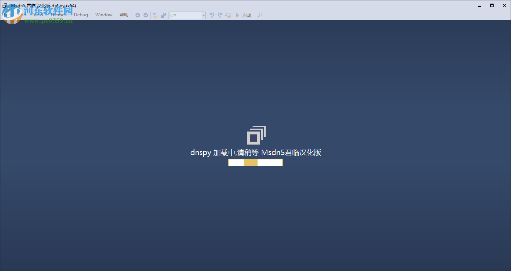Click the Redo arrow icon
The width and height of the screenshot is (511, 271).
pos(220,15)
